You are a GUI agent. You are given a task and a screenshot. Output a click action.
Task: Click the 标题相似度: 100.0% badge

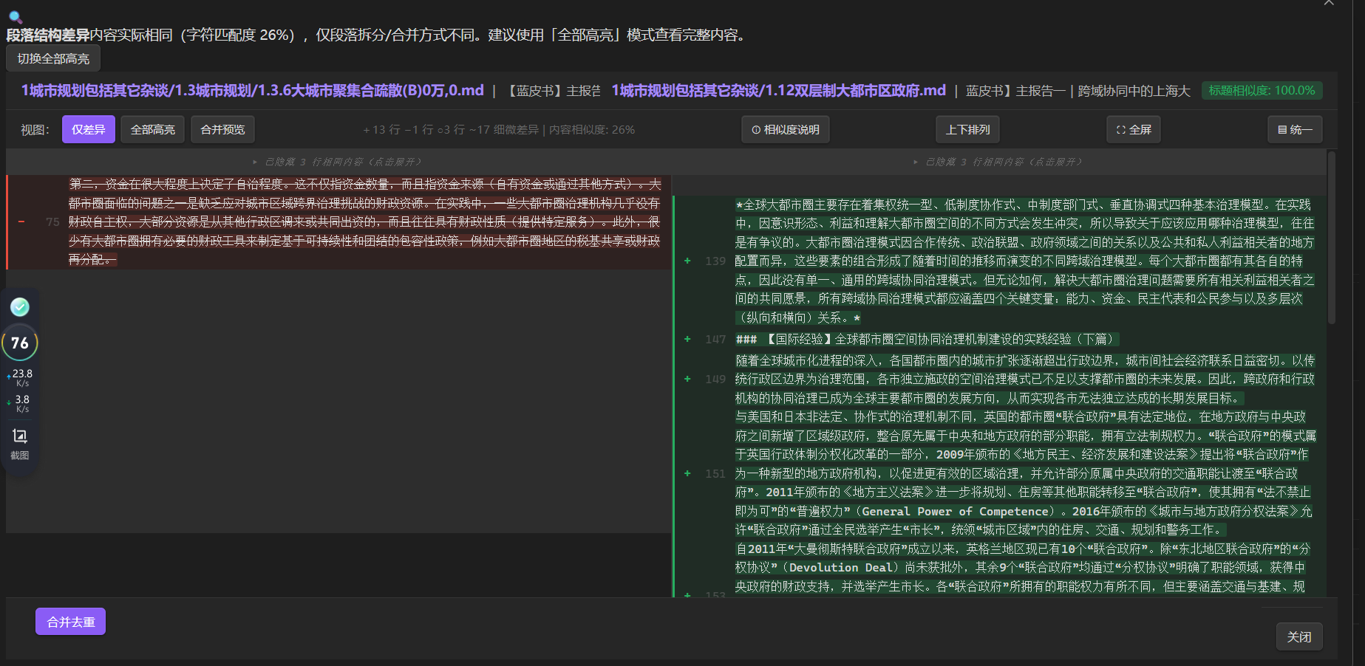click(1262, 90)
